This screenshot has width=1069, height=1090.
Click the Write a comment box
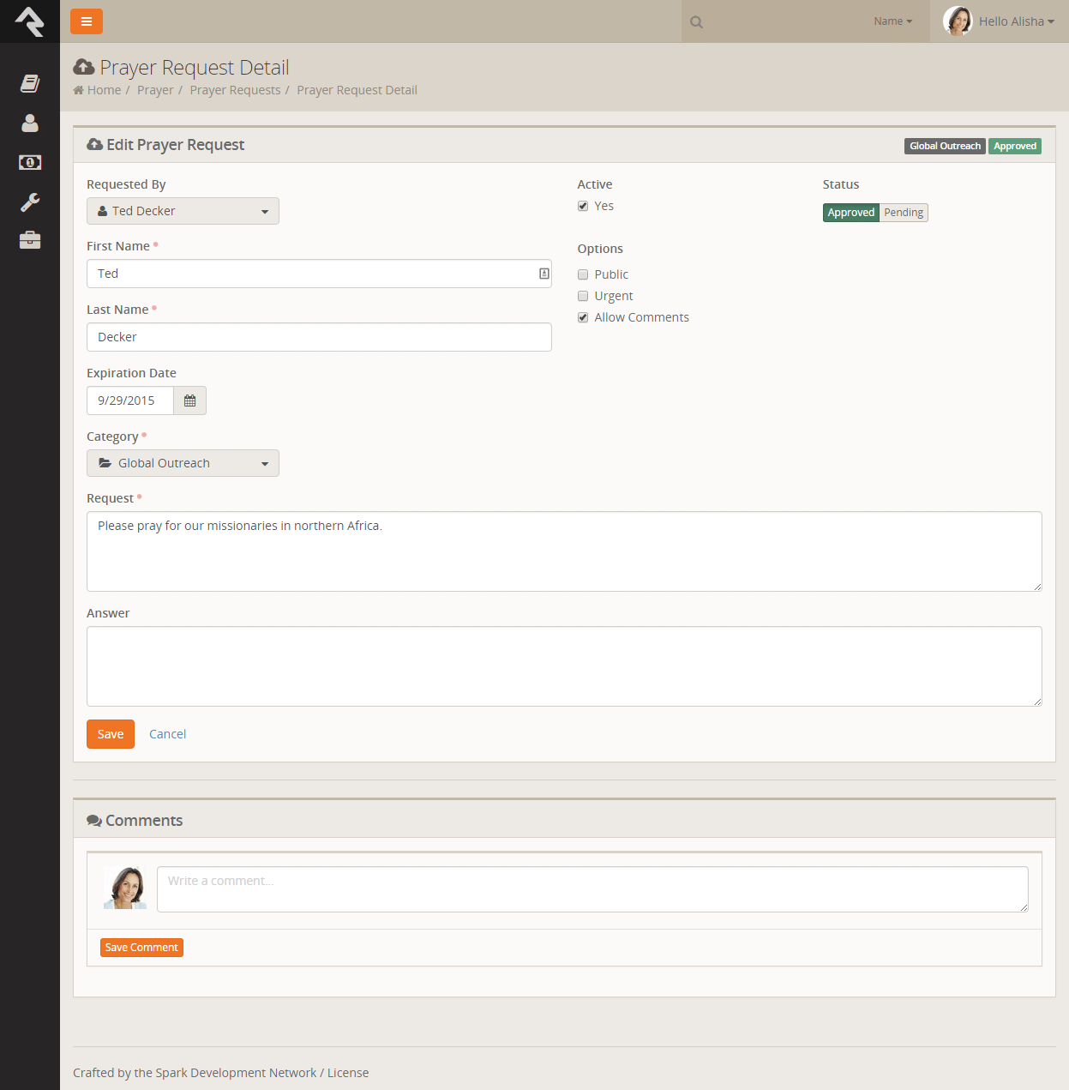click(592, 889)
